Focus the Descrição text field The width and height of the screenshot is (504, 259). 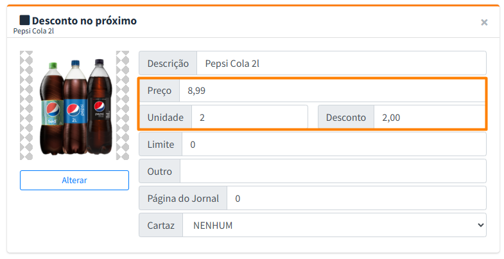pyautogui.click(x=341, y=63)
